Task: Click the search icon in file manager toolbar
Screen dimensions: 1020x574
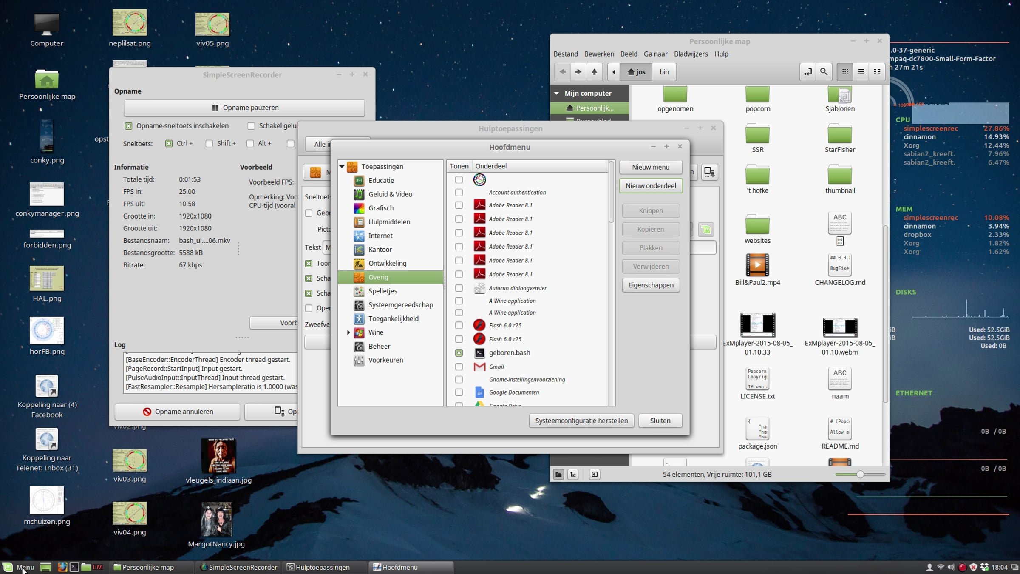Action: pyautogui.click(x=824, y=72)
